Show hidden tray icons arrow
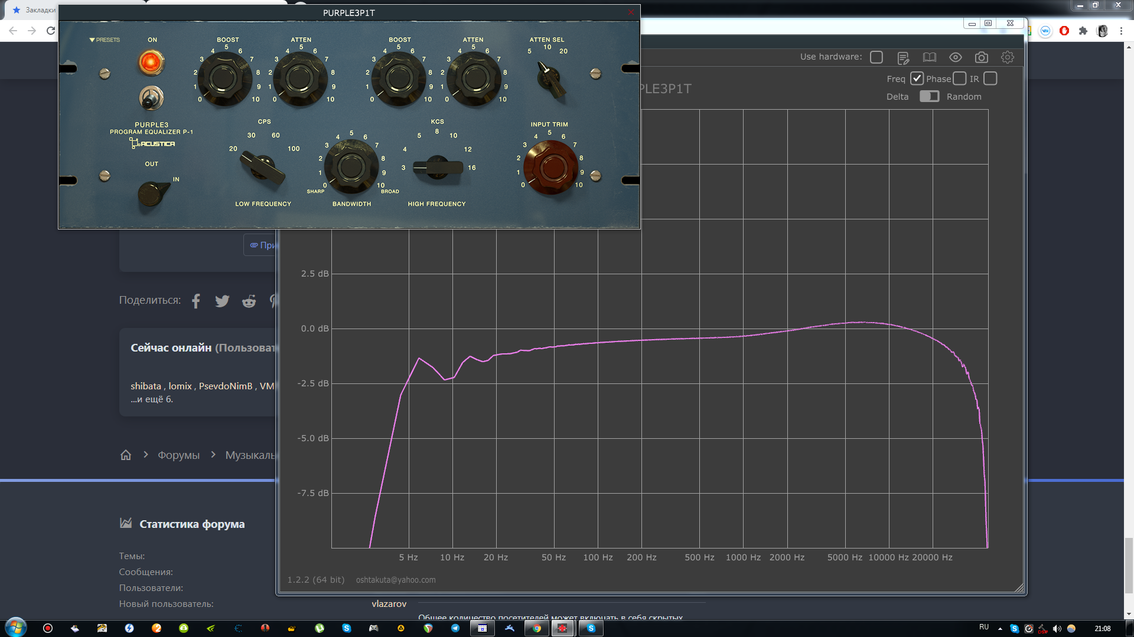Viewport: 1134px width, 637px height. coord(1000,629)
